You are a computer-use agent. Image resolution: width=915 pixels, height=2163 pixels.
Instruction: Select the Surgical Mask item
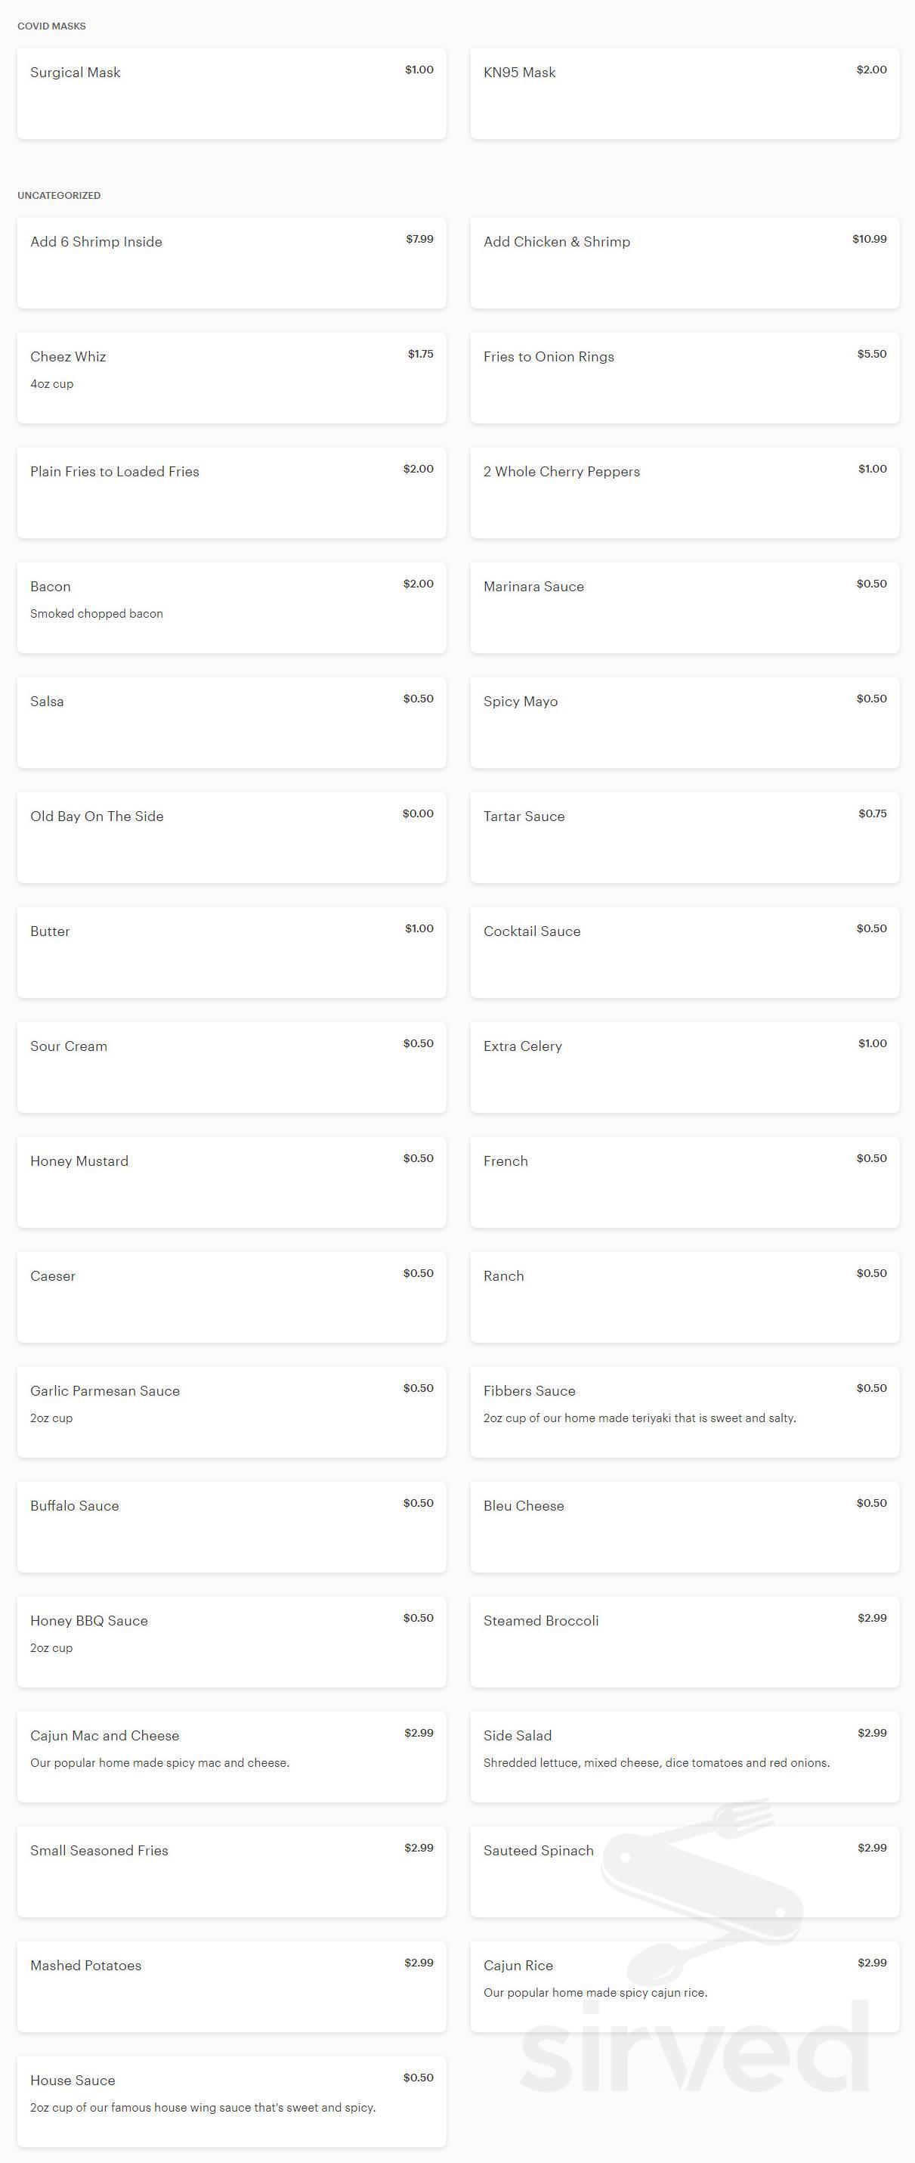coord(231,93)
